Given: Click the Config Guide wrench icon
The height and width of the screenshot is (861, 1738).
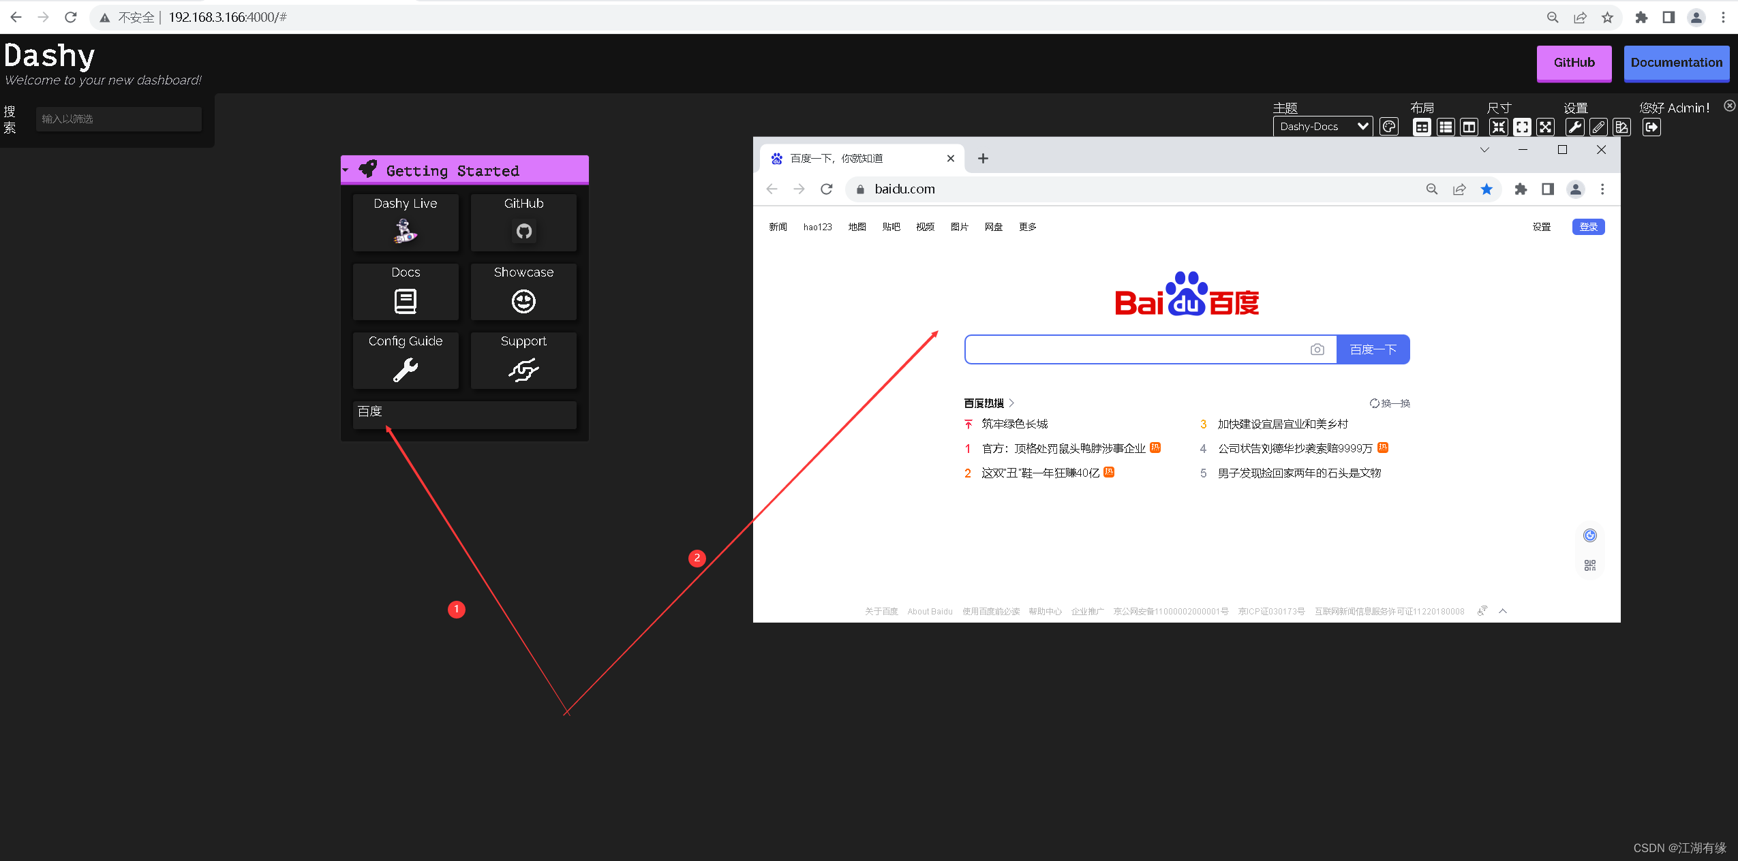Looking at the screenshot, I should 405,369.
